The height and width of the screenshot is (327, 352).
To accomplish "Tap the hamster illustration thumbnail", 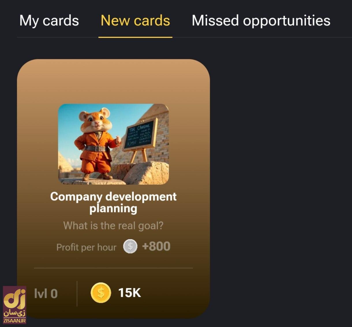I will [x=113, y=144].
